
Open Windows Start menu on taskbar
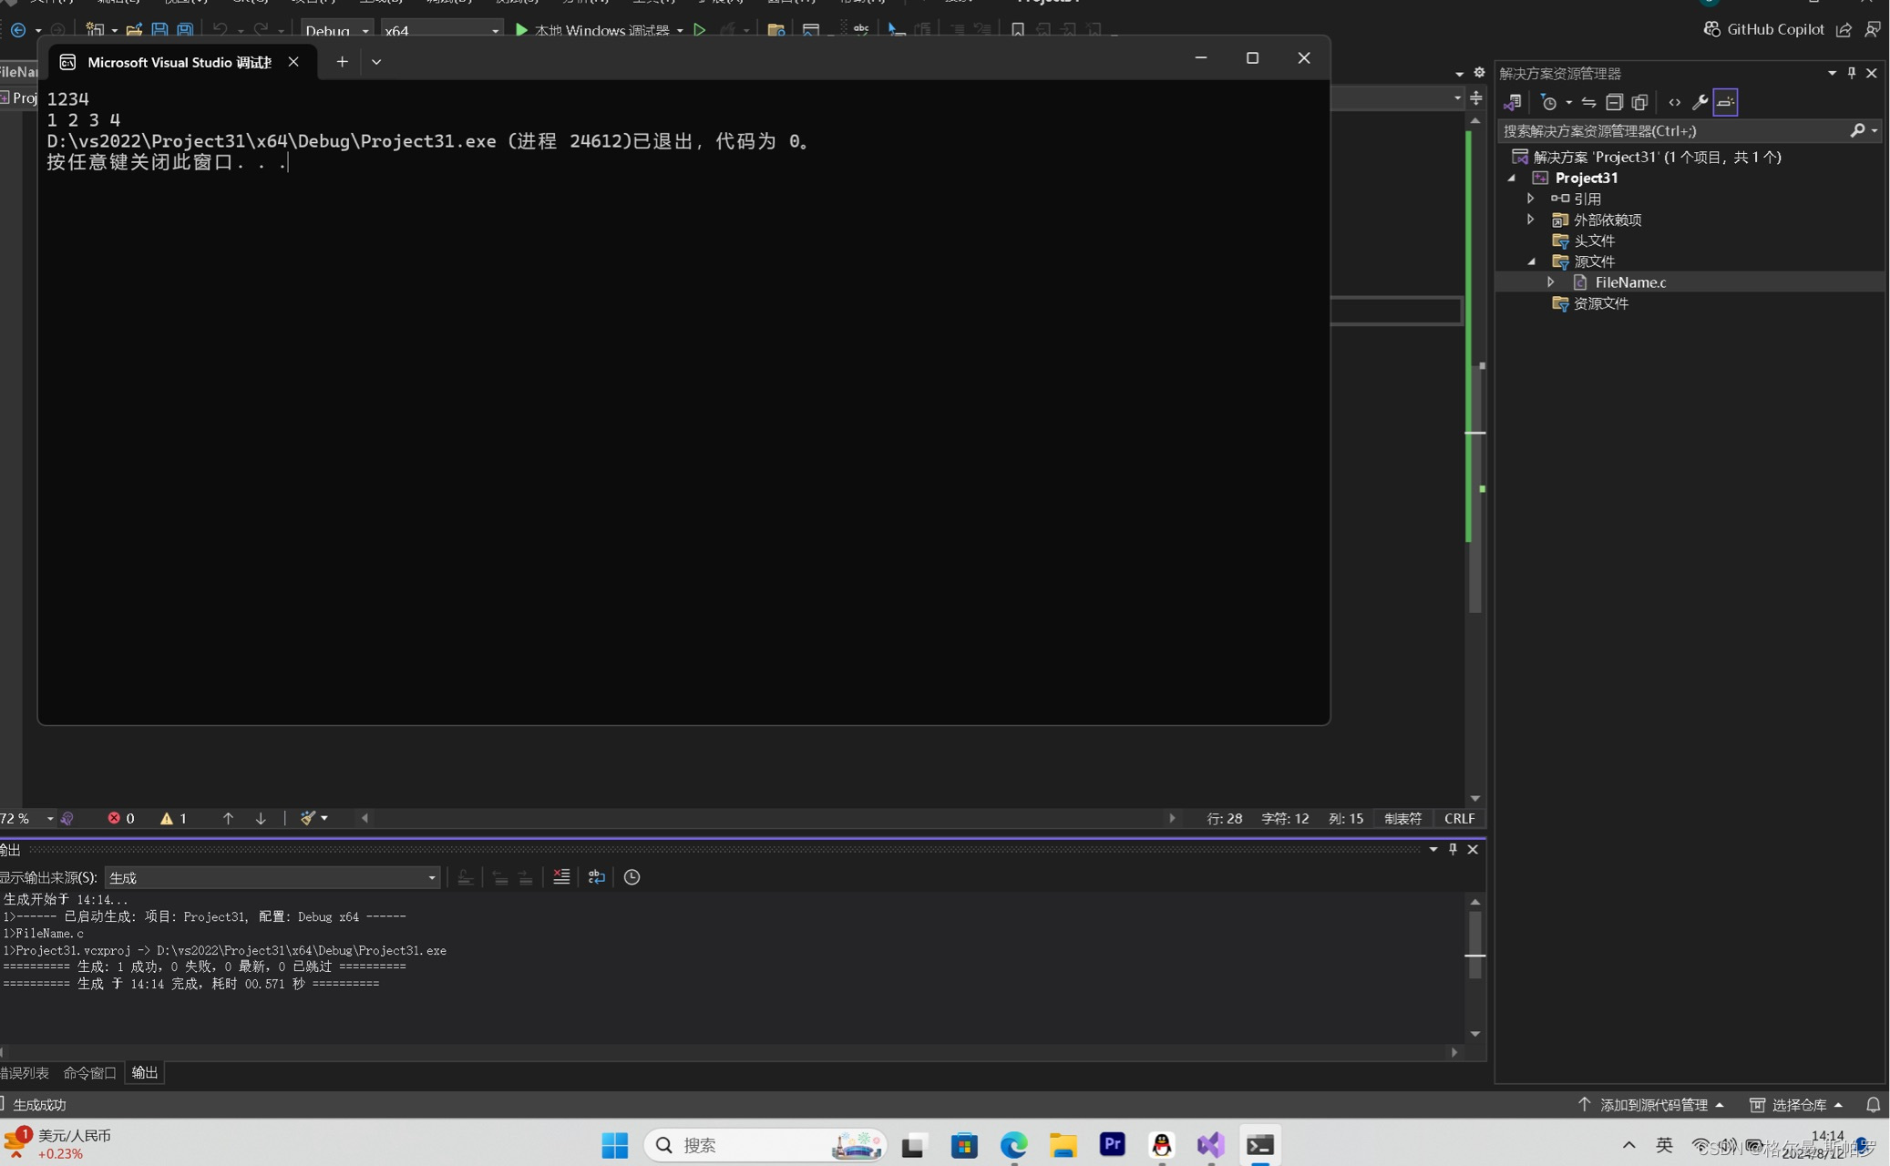pyautogui.click(x=615, y=1145)
